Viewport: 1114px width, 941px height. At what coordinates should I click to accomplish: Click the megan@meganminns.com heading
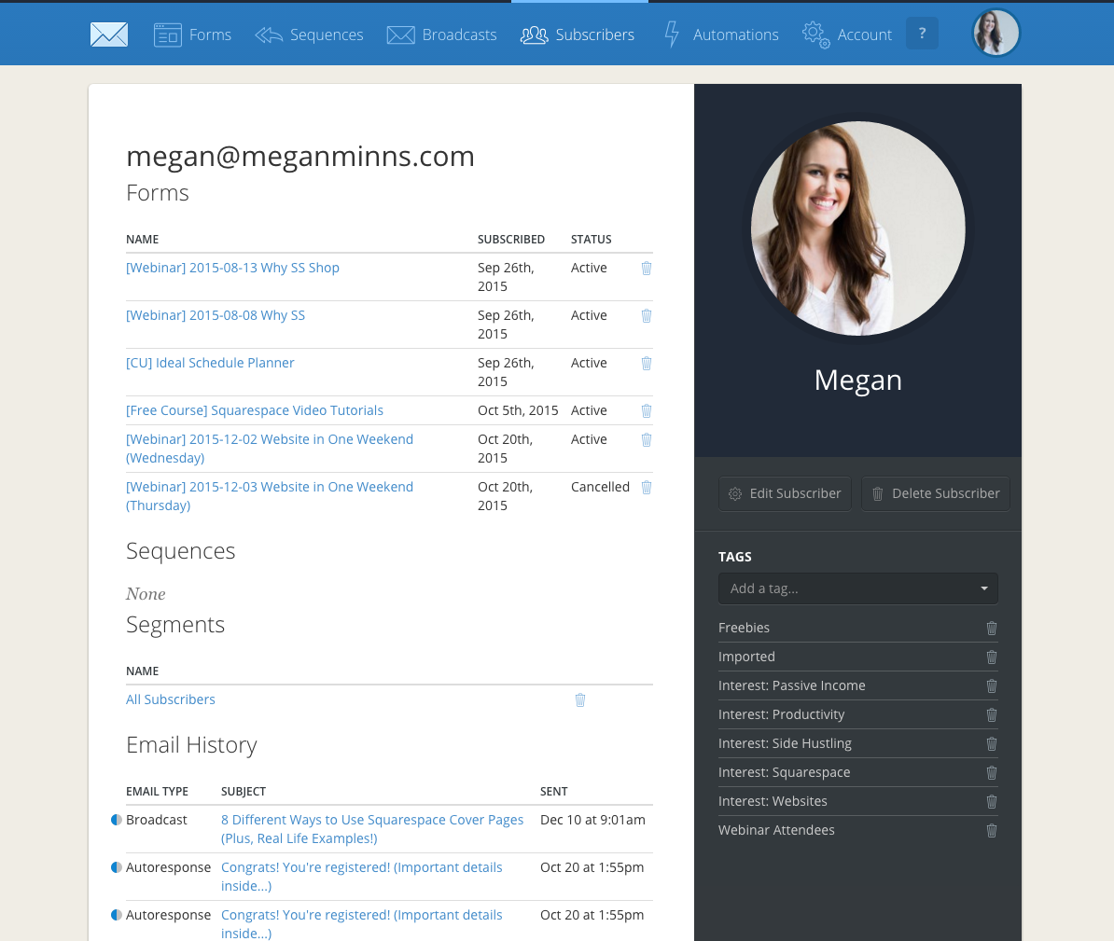point(299,157)
